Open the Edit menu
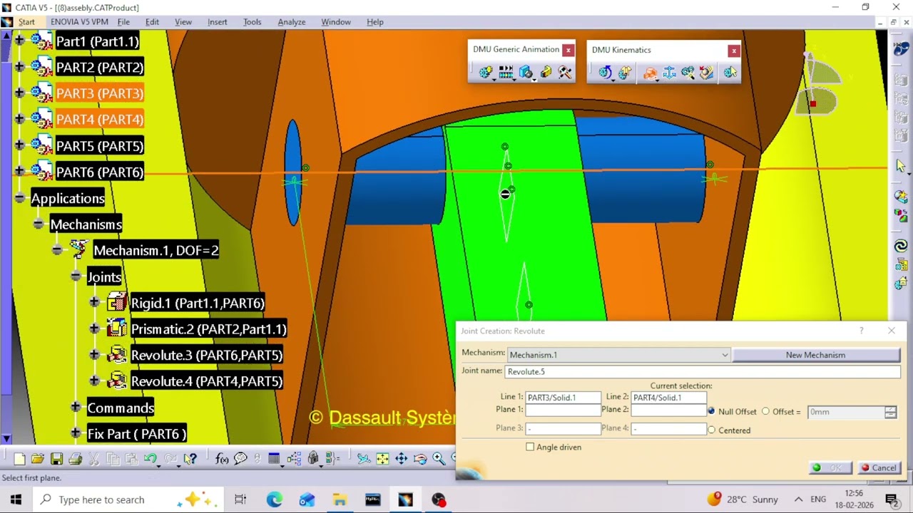Screen dimensions: 913x513 (152, 22)
